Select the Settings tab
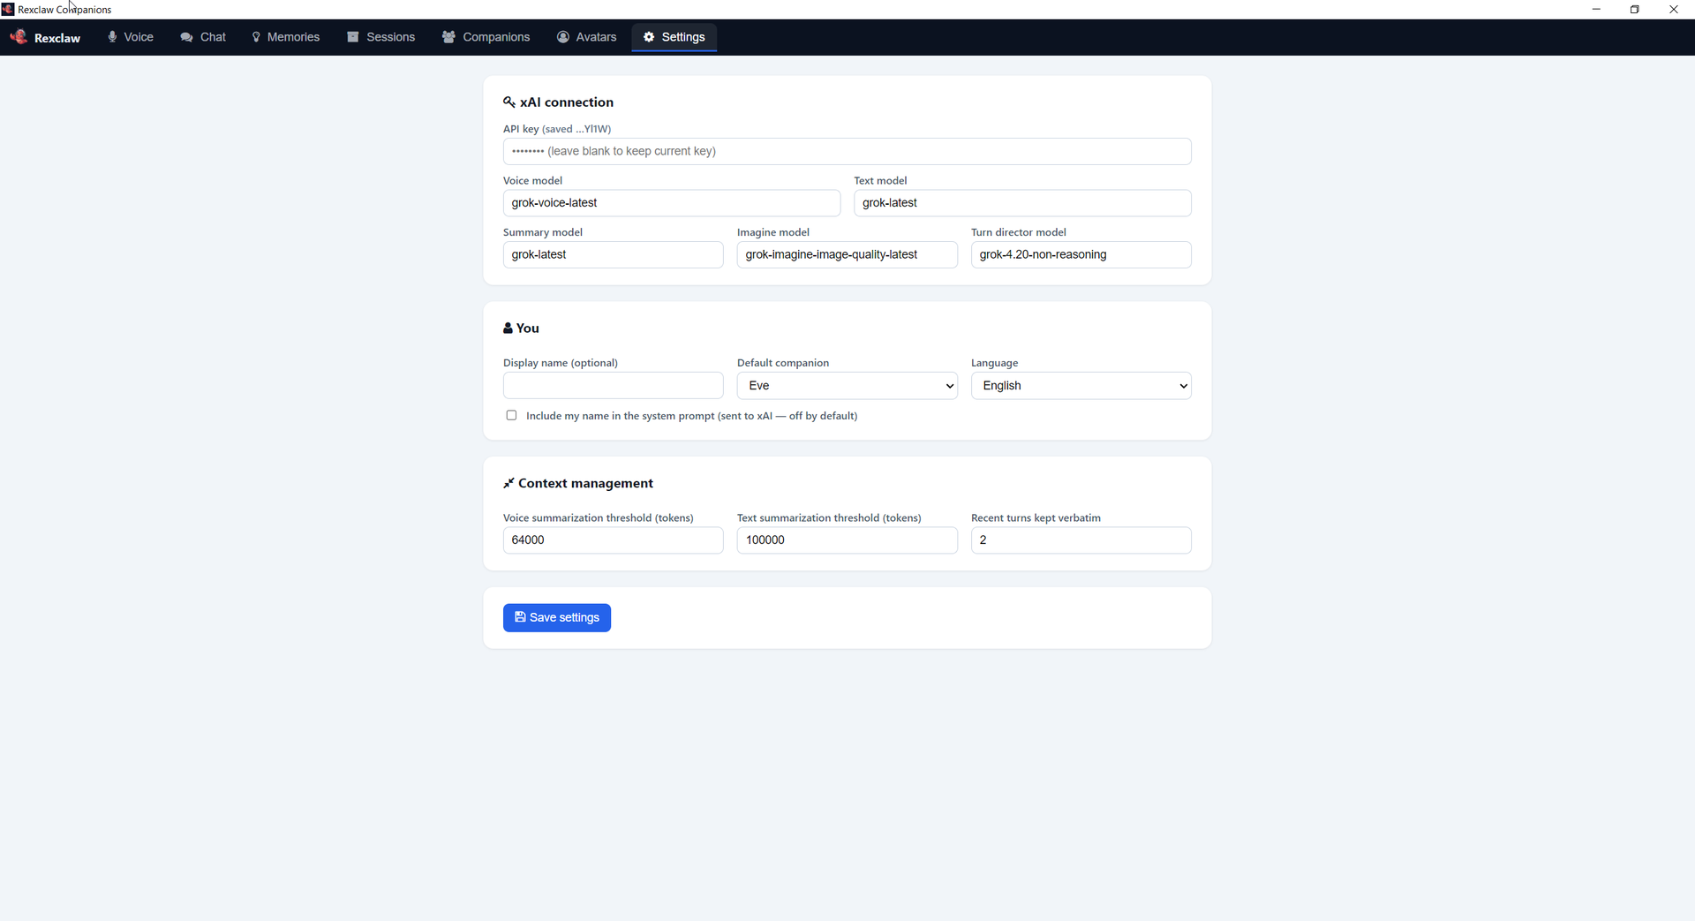 pyautogui.click(x=674, y=37)
